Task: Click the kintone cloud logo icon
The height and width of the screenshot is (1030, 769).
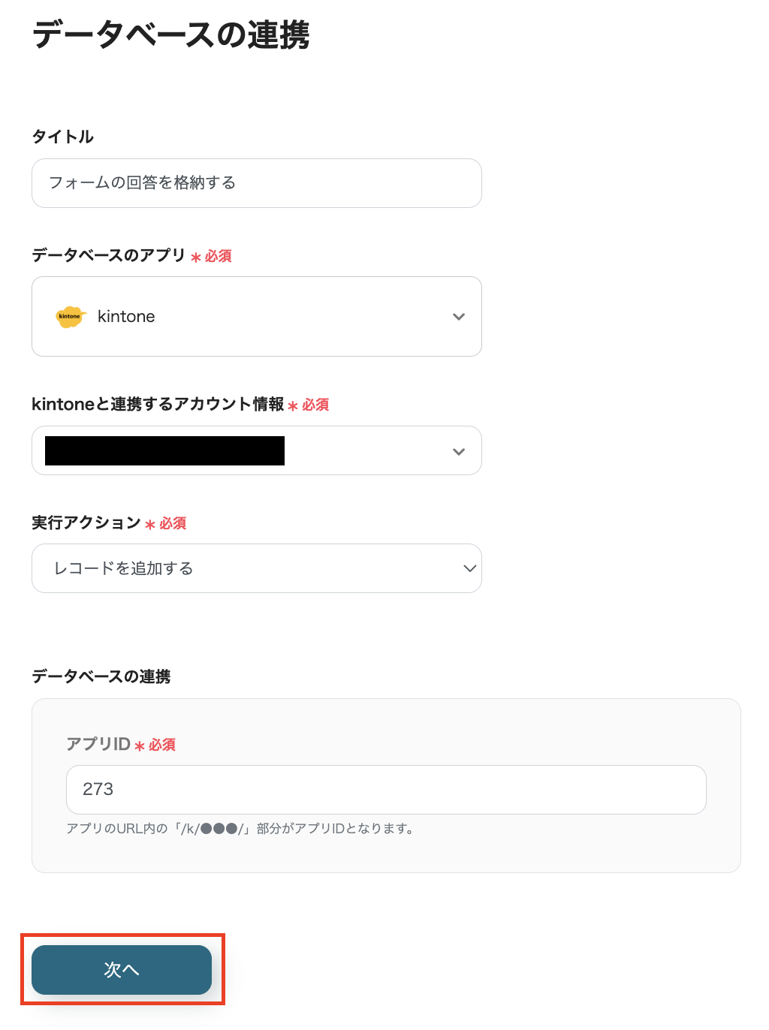Action: pyautogui.click(x=70, y=317)
